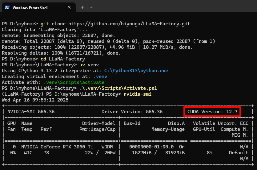Click the Volatile Uncorr. ECC header
Screen dimensions: 257x170
coord(221,123)
